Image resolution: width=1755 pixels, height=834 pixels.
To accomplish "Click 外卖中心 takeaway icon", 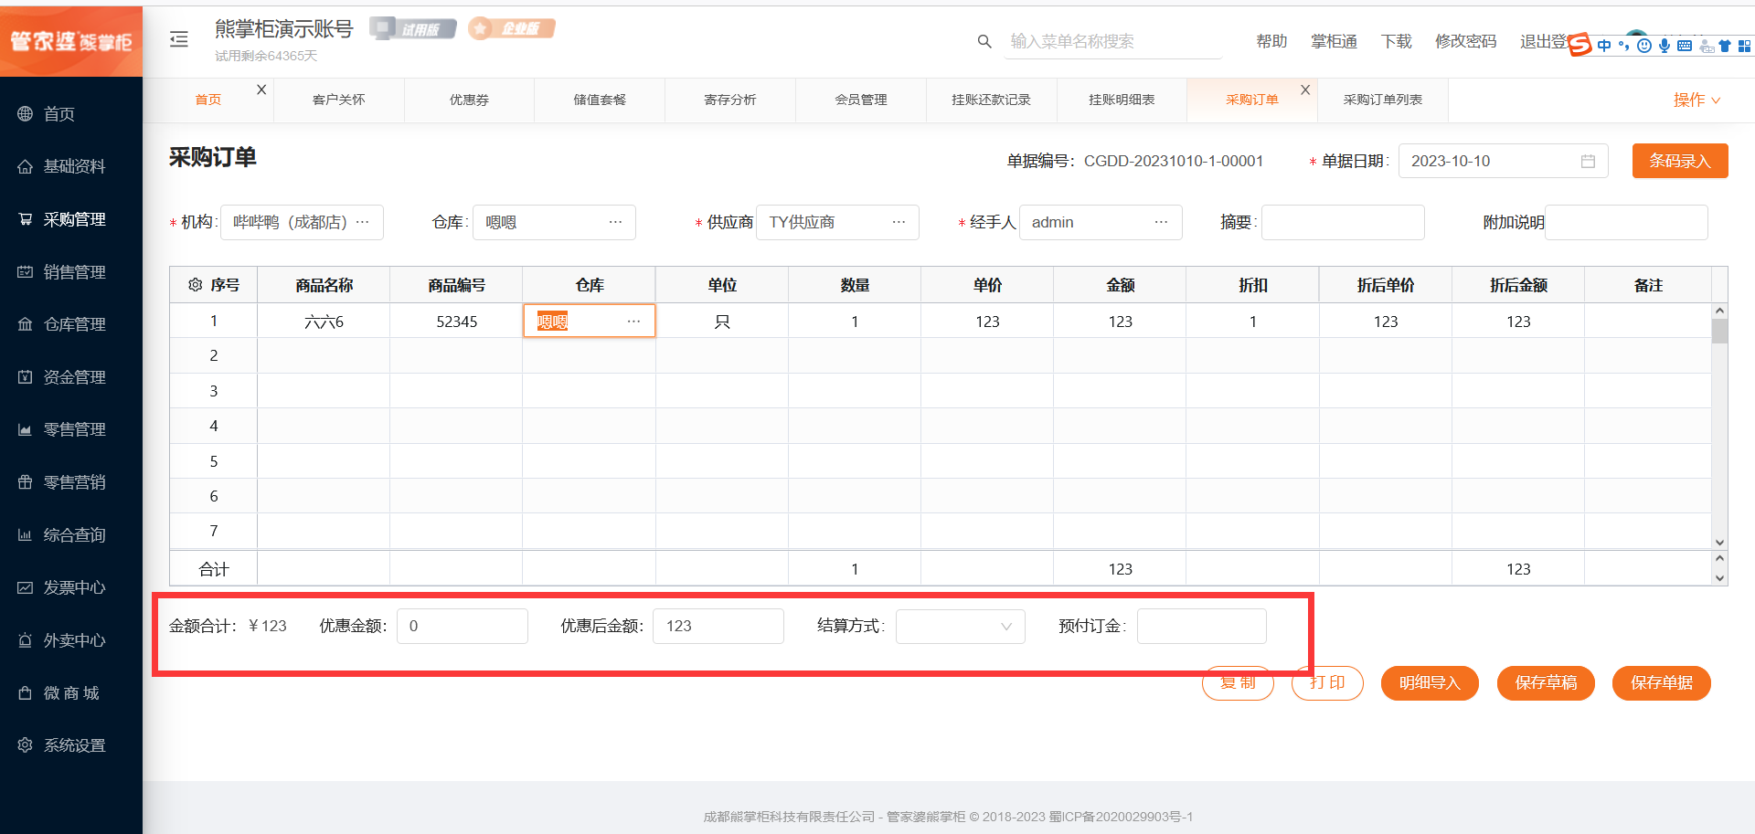I will click(26, 640).
